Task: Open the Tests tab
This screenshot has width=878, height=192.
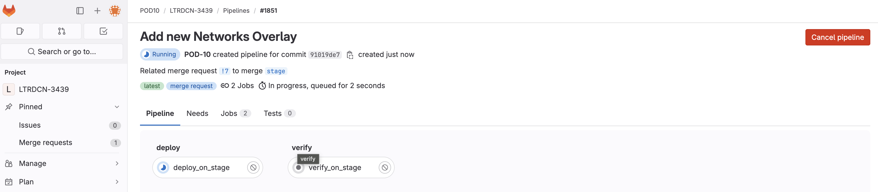Action: coord(279,114)
